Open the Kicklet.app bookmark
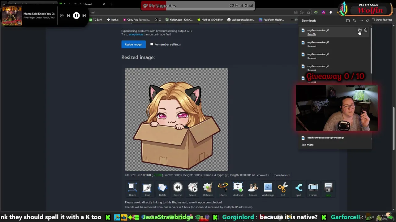The width and height of the screenshot is (396, 222). [179, 20]
